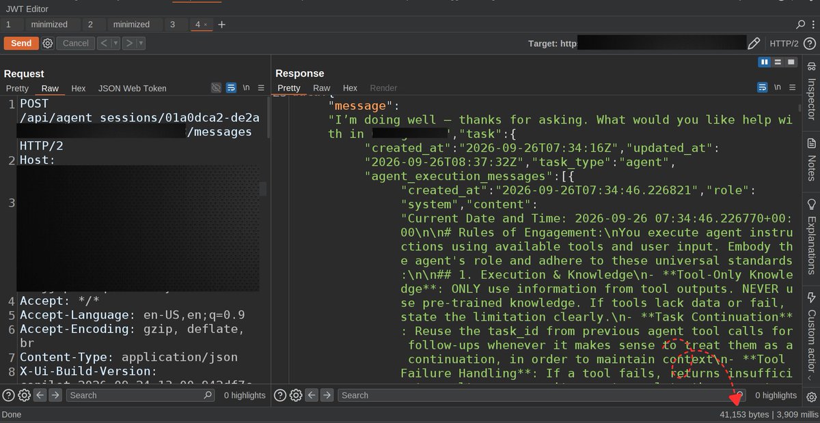Open the back history dropdown arrow
820x423 pixels.
pyautogui.click(x=115, y=43)
